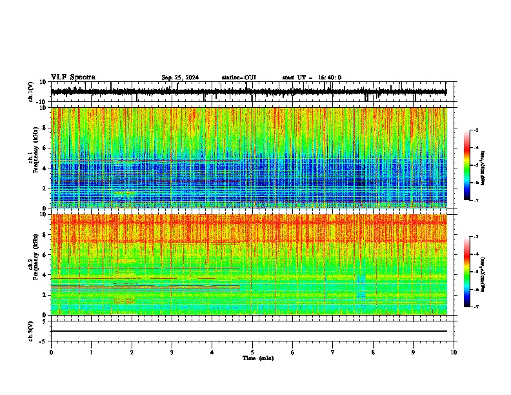The height and width of the screenshot is (395, 511).
Task: Click time axis tick label "9"
Action: click(413, 352)
